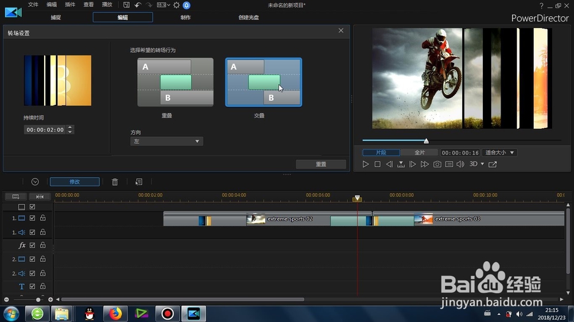Go to next frame

point(413,164)
